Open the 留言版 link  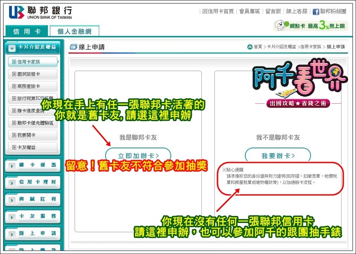[273, 11]
